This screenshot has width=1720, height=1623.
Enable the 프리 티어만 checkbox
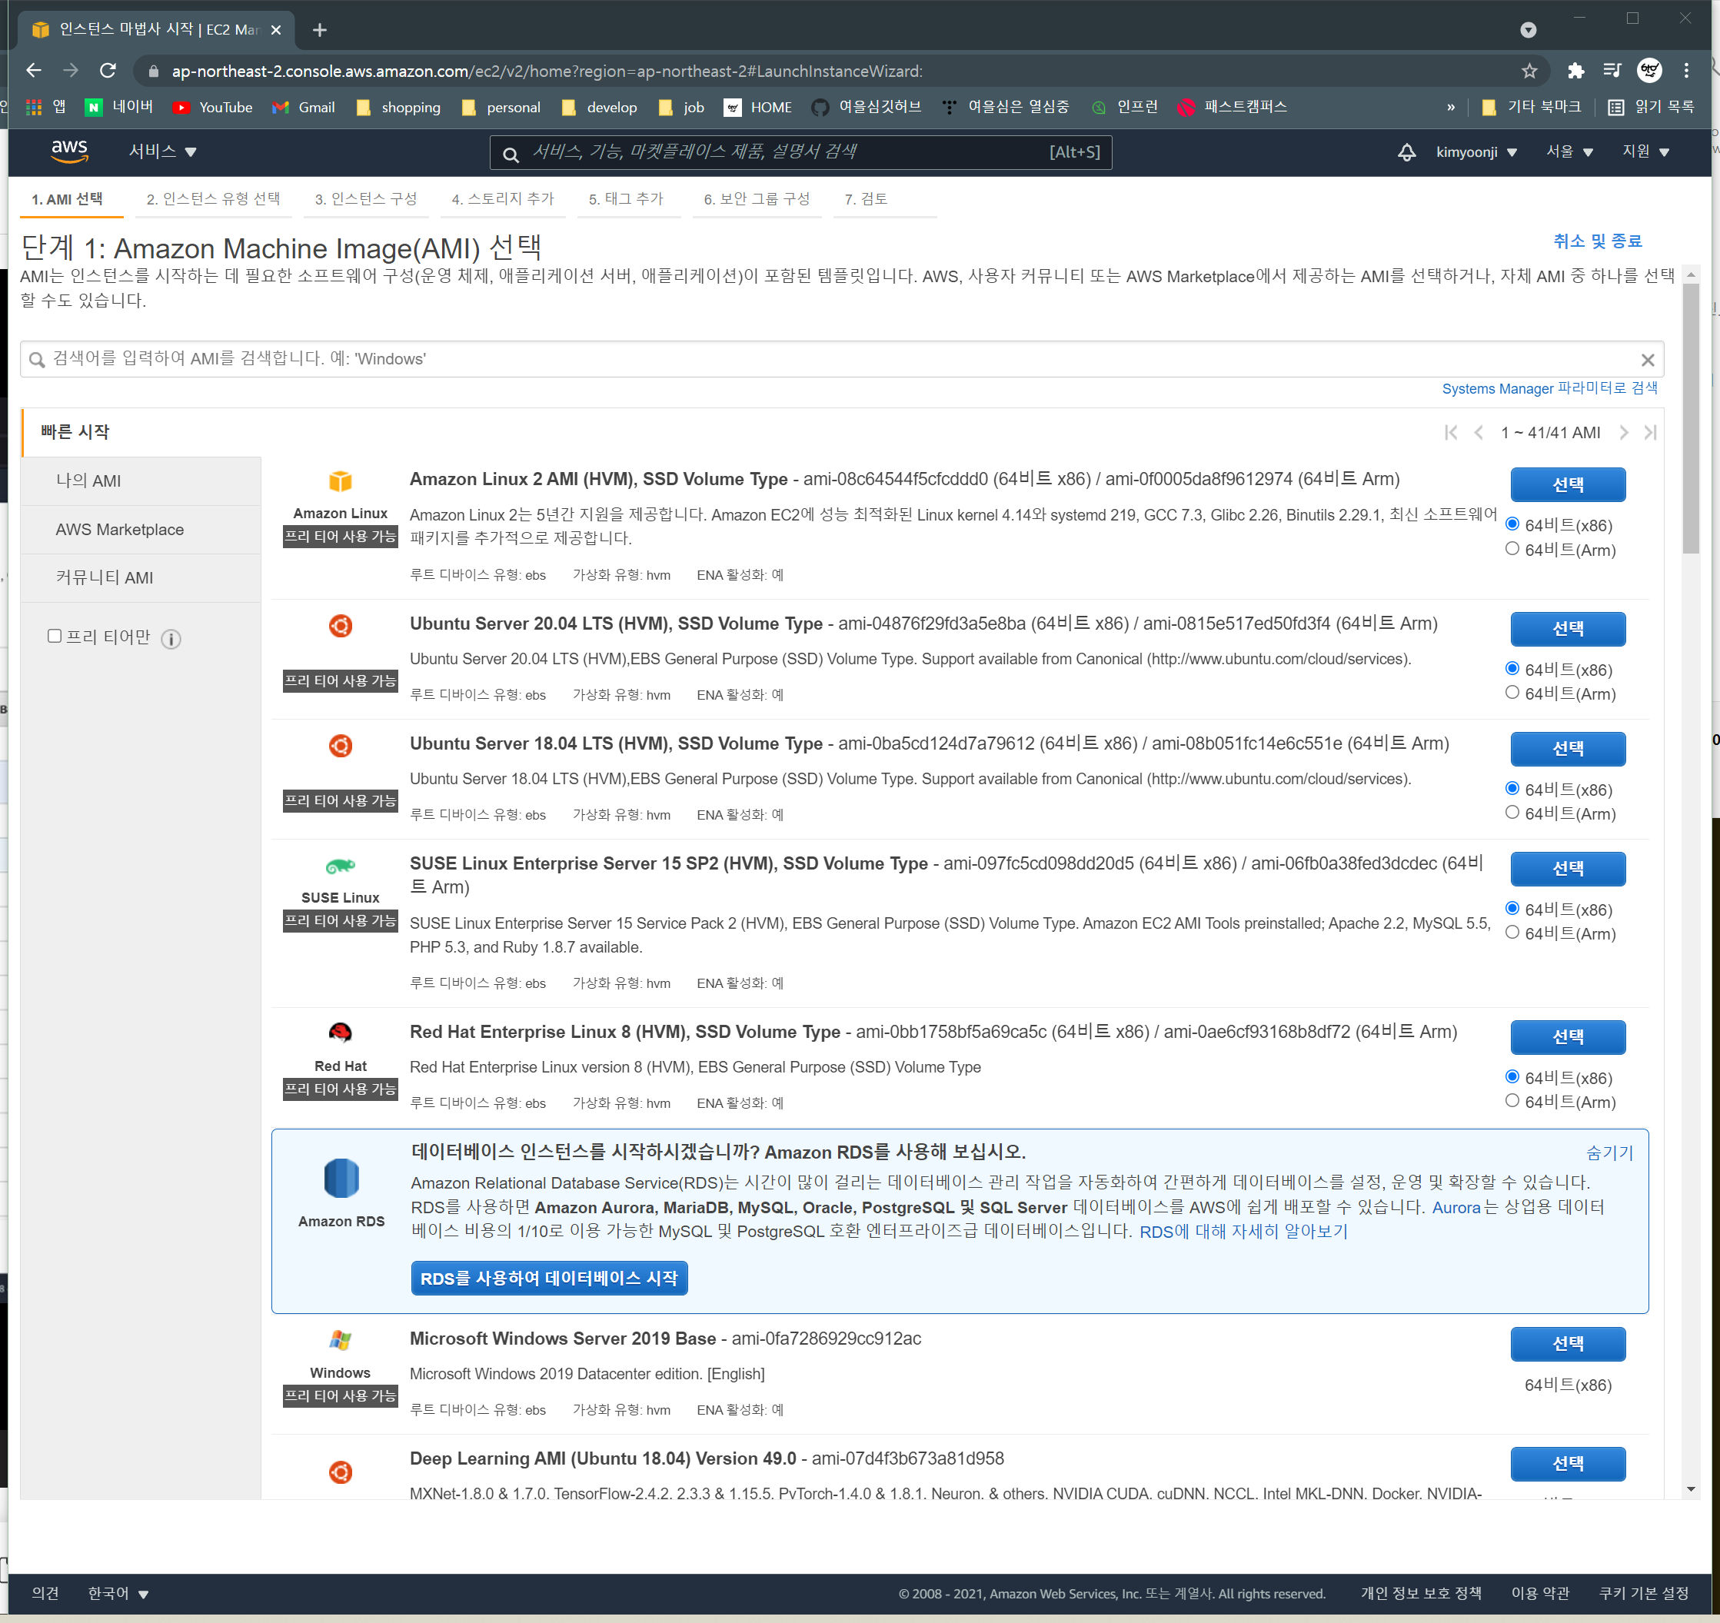[x=55, y=637]
